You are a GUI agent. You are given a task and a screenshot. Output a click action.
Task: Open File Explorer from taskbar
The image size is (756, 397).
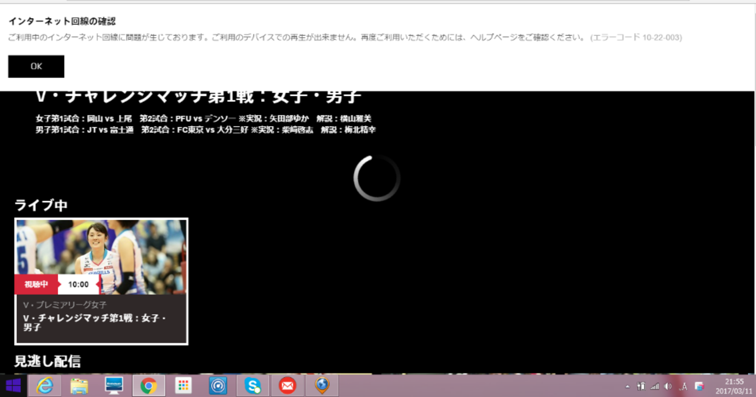[x=79, y=385]
